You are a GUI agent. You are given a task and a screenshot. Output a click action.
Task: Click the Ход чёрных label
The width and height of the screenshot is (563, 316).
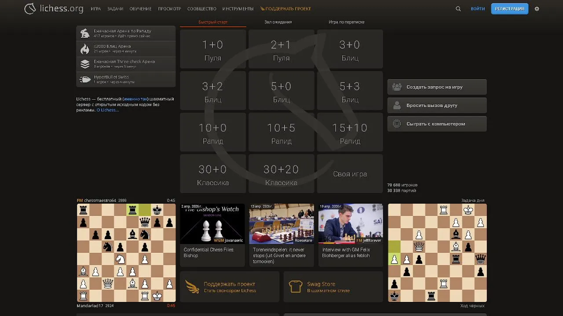point(472,306)
